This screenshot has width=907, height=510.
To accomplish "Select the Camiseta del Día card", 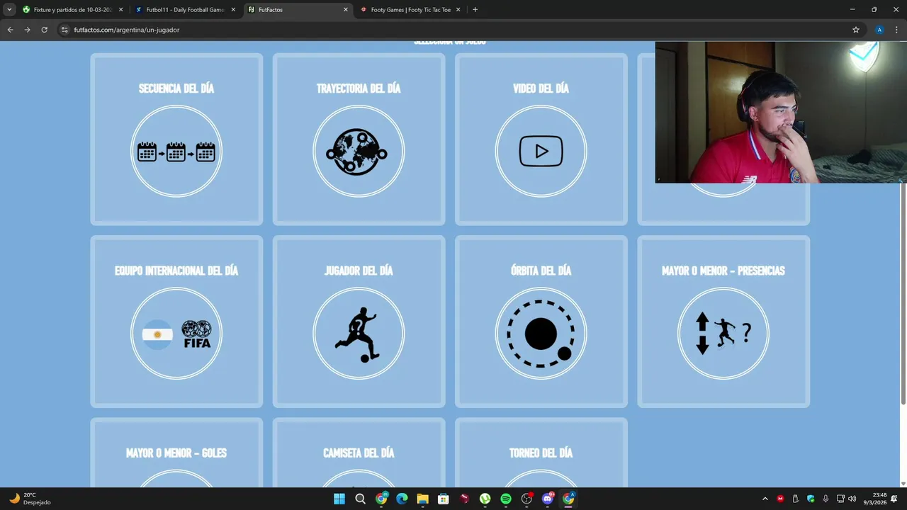I will [359, 453].
